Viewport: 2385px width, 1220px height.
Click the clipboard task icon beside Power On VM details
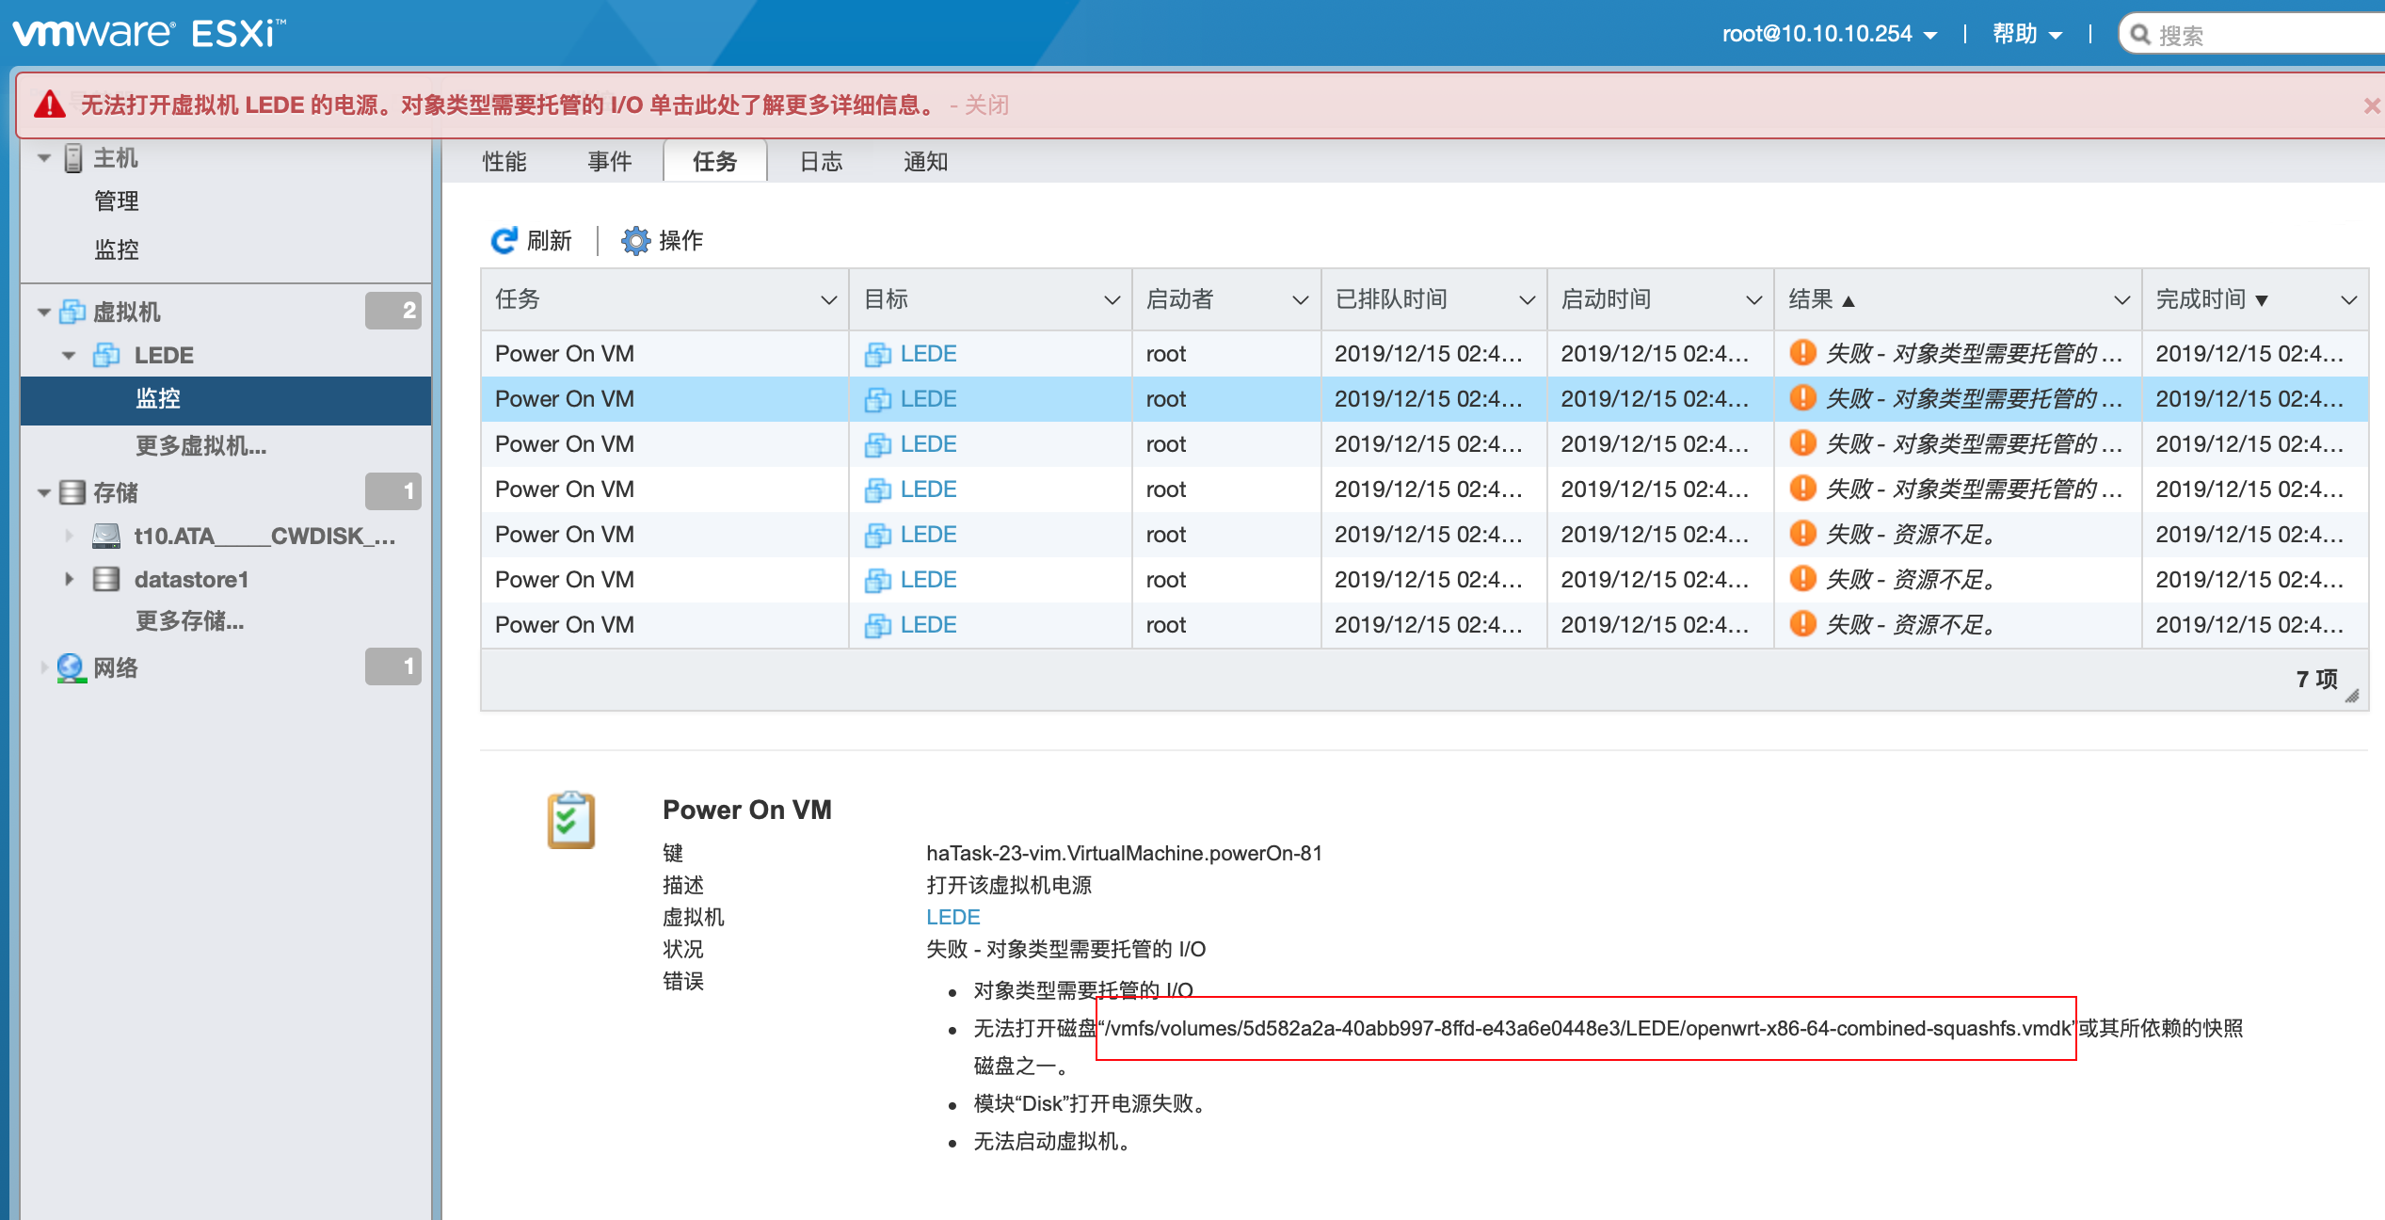point(571,820)
